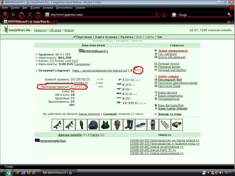
Task: Click the browser Forward arrow button
Action: [x=13, y=15]
